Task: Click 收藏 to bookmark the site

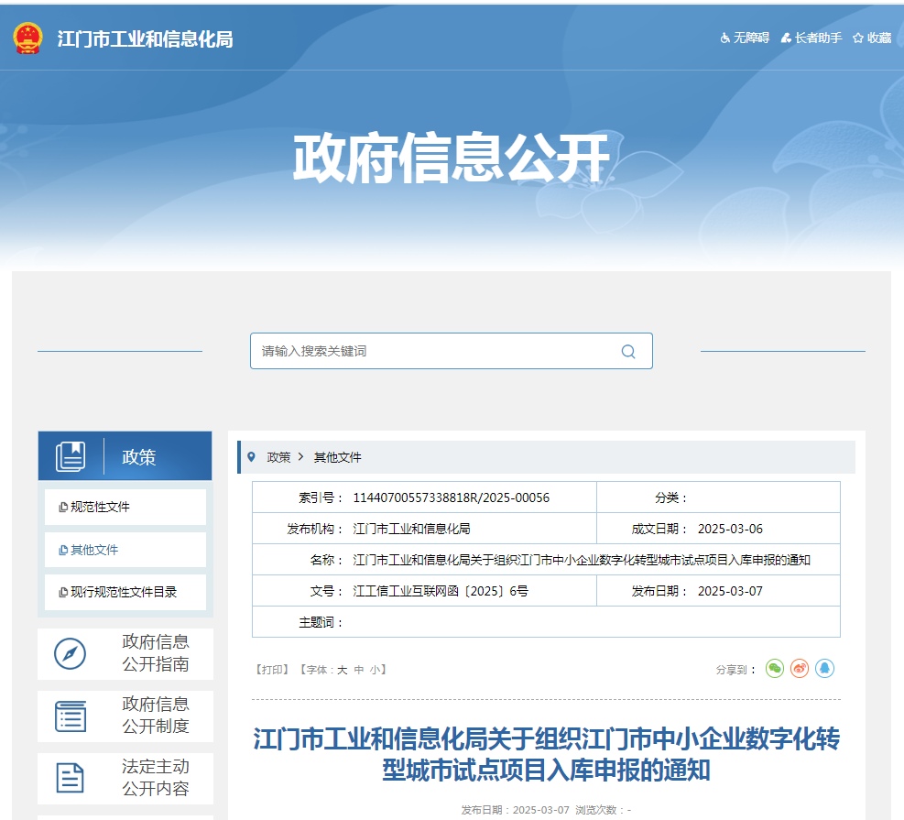Action: (872, 38)
